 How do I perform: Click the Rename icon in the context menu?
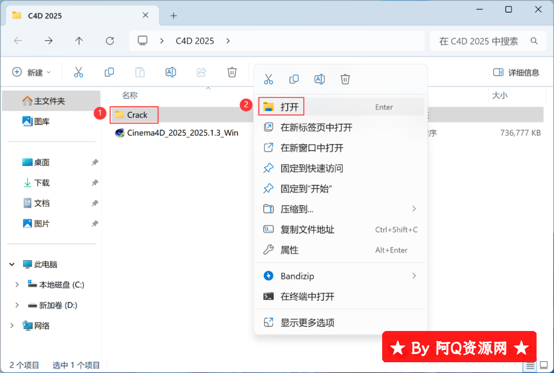click(320, 79)
